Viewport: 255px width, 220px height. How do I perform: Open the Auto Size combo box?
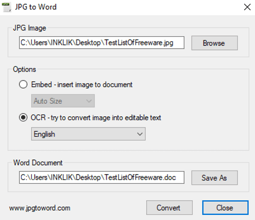coord(63,101)
